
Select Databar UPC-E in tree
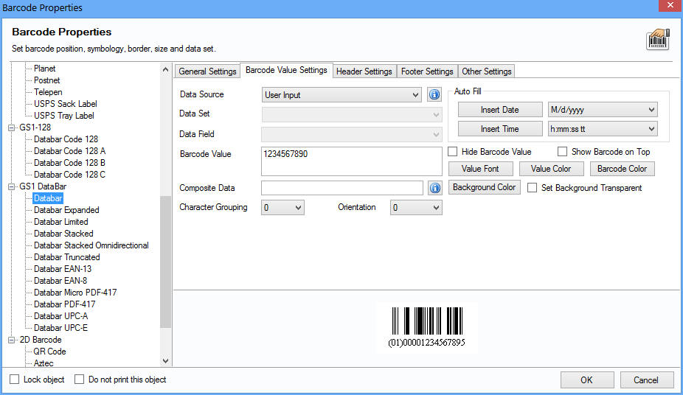coord(61,328)
